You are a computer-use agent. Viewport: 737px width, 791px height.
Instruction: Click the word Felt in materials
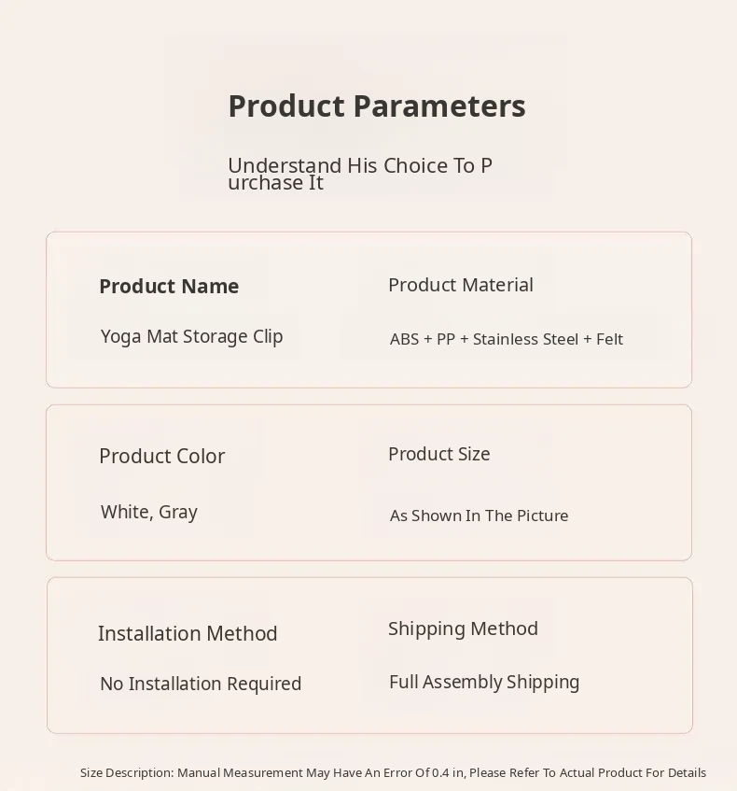609,339
